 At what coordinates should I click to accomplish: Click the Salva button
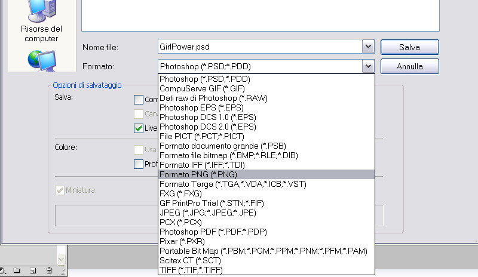409,47
